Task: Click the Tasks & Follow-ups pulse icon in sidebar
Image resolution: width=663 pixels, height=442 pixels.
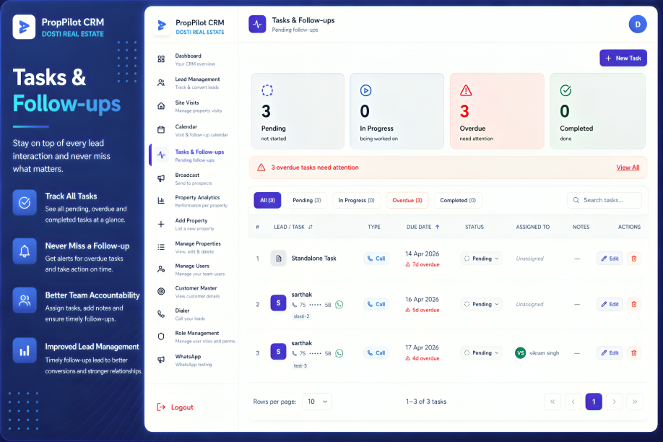Action: click(x=161, y=155)
